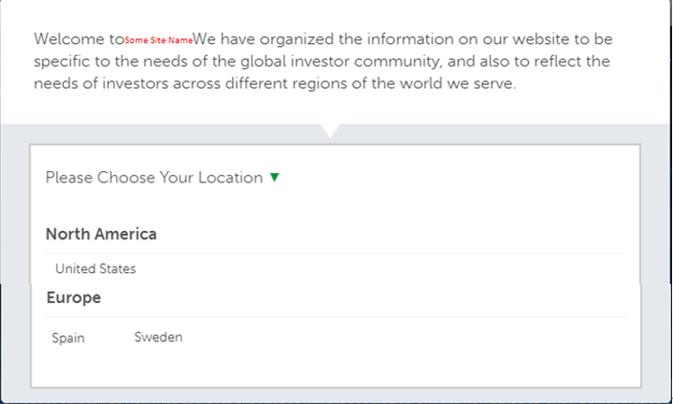Click the divider line below Europe
This screenshot has width=673, height=404.
coord(336,317)
